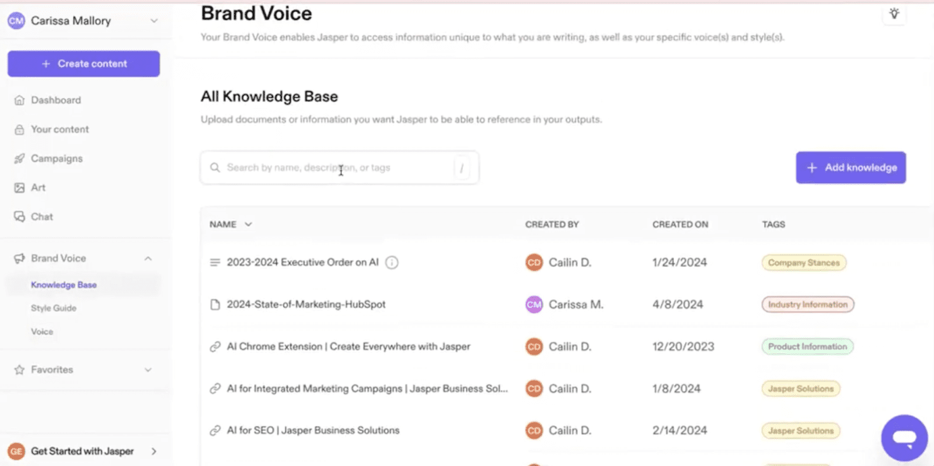Image resolution: width=934 pixels, height=466 pixels.
Task: Click the GE avatar near Get Started
Action: [16, 451]
